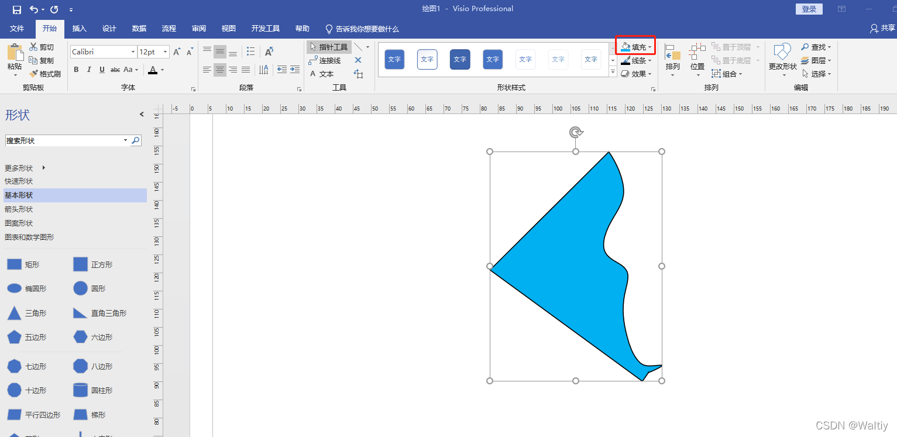Viewport: 897px width, 437px height.
Task: Center paragraph text horizontally
Action: pyautogui.click(x=220, y=70)
